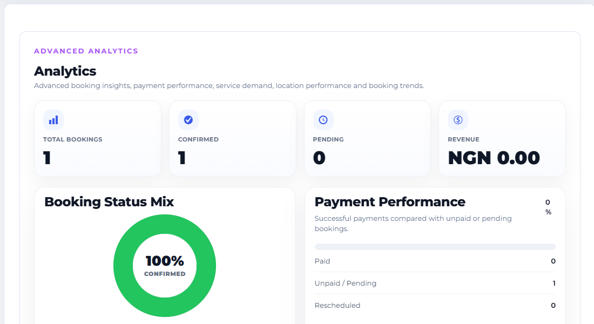Click the "Payment Performance" heading

[390, 201]
